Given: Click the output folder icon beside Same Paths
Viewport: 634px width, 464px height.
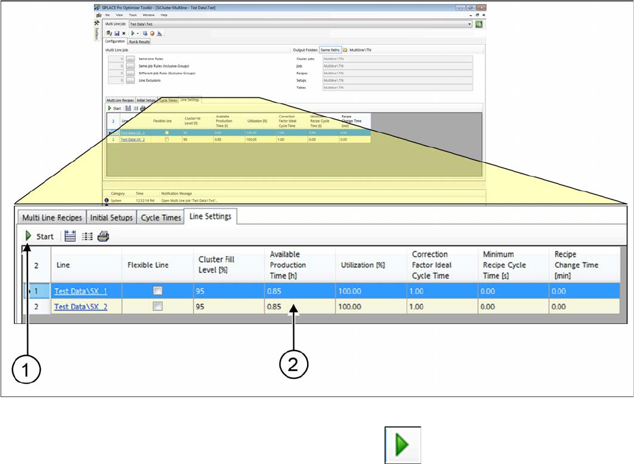Looking at the screenshot, I should point(345,50).
